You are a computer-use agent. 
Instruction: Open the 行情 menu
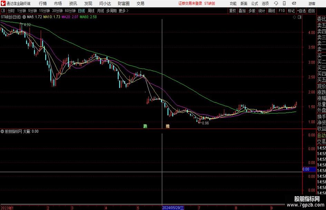tap(43, 3)
